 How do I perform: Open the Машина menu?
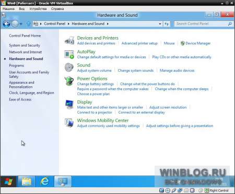point(8,9)
